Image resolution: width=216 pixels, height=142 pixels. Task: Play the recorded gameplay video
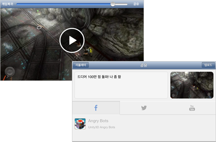pos(72,40)
